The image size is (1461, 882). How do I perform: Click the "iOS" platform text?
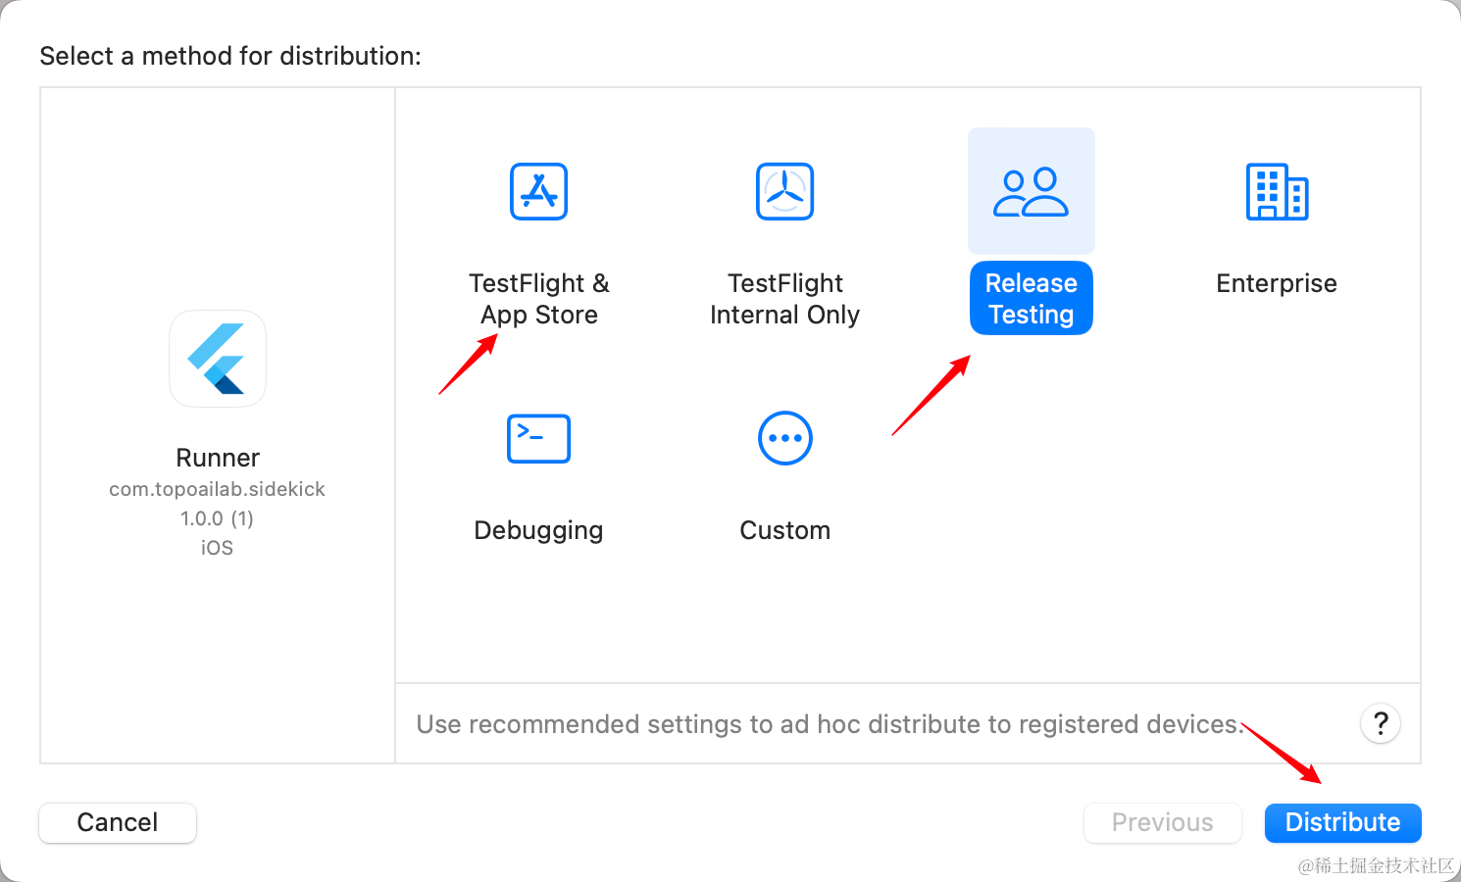[217, 548]
